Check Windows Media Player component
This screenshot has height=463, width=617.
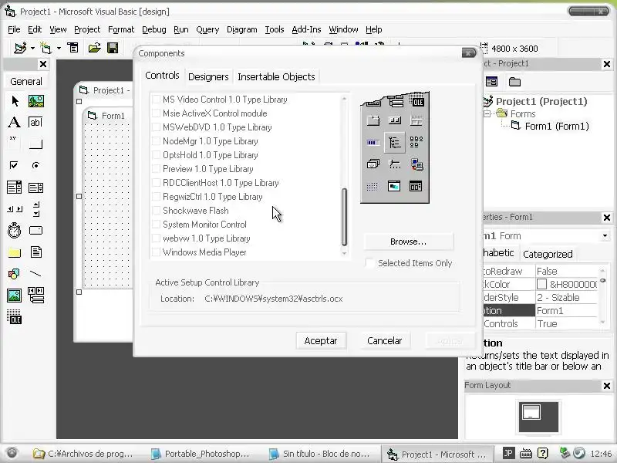tap(157, 252)
